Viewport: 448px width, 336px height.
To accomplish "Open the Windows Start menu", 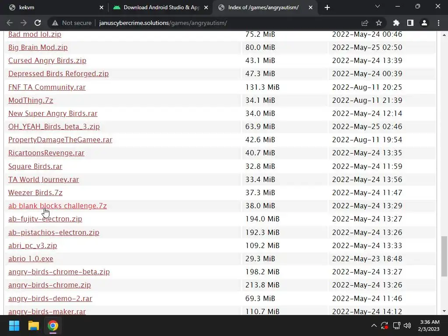I will click(x=14, y=325).
